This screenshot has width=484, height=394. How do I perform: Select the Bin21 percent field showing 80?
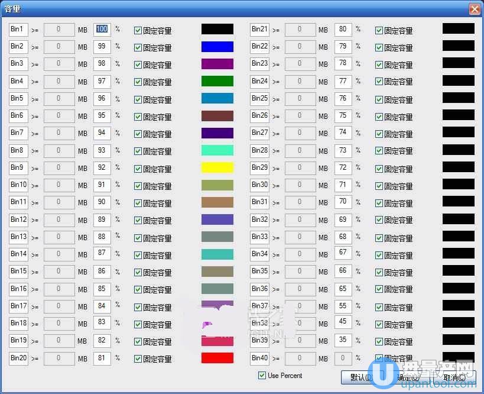point(343,29)
